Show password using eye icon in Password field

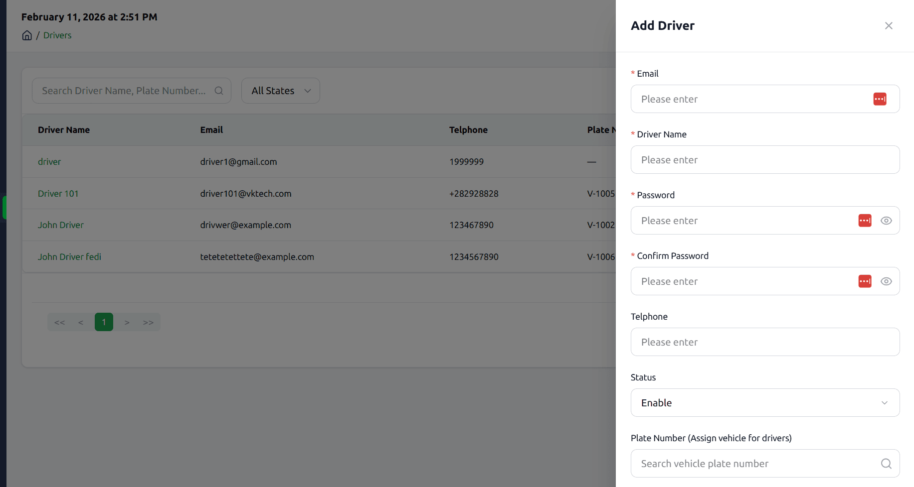(886, 221)
